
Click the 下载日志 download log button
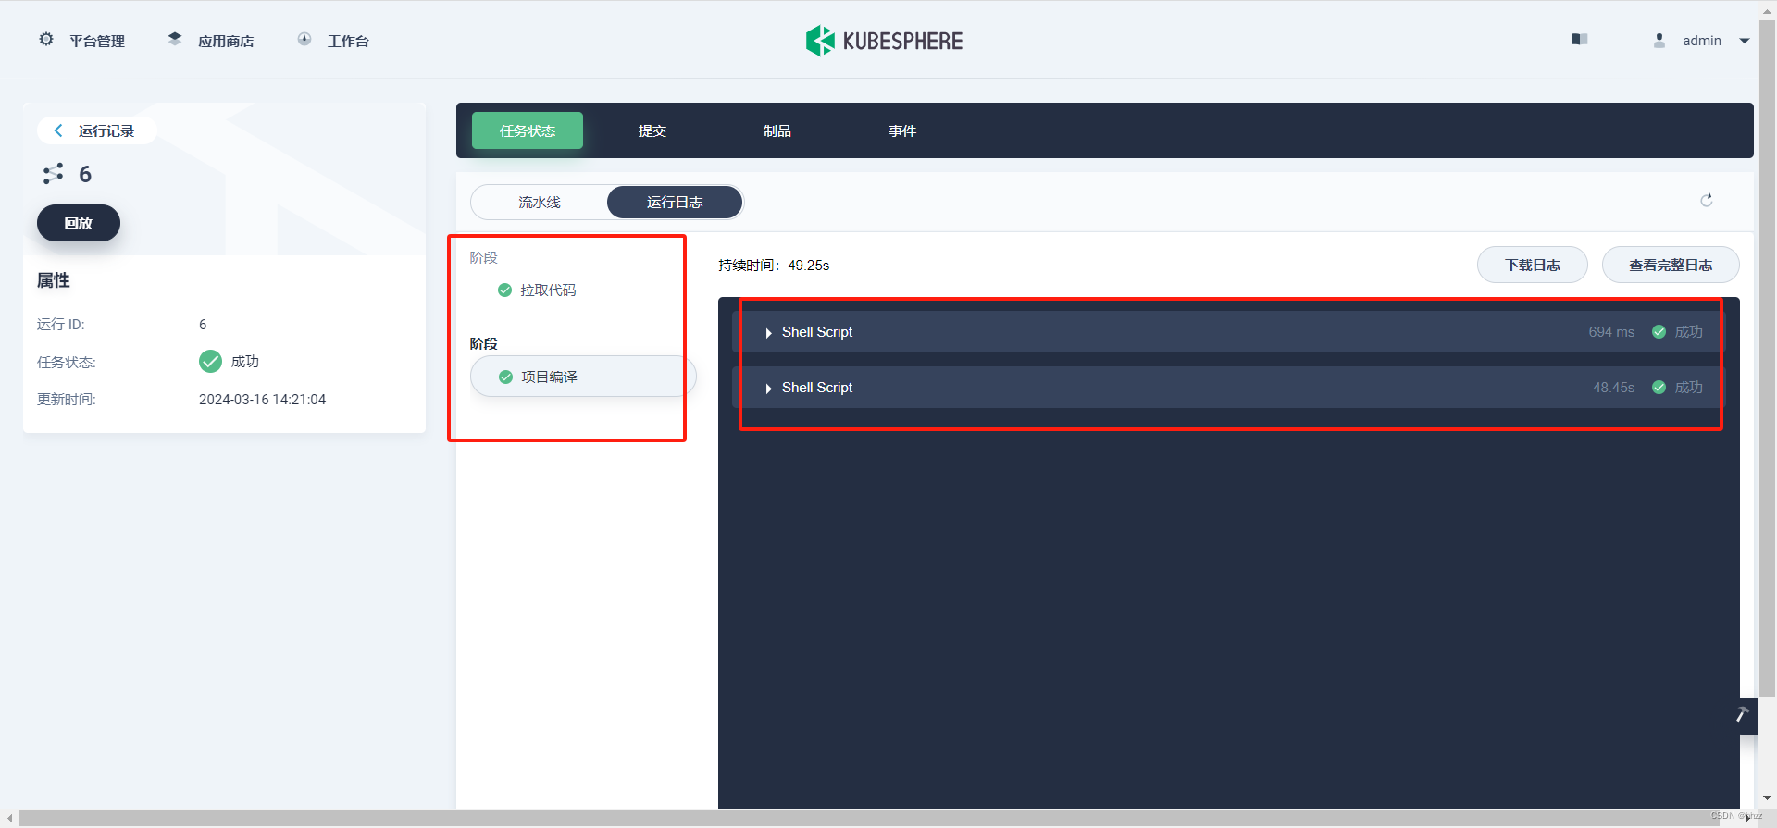(1533, 265)
